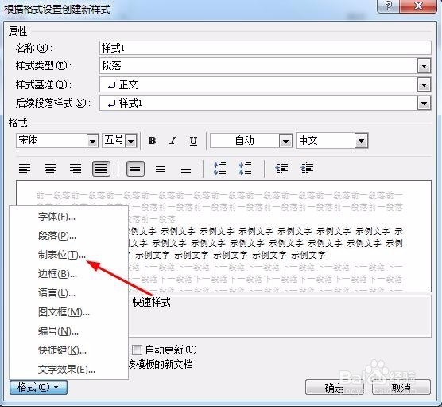The width and height of the screenshot is (442, 407).
Task: Open the 后续段落样式 dropdown
Action: pyautogui.click(x=424, y=103)
